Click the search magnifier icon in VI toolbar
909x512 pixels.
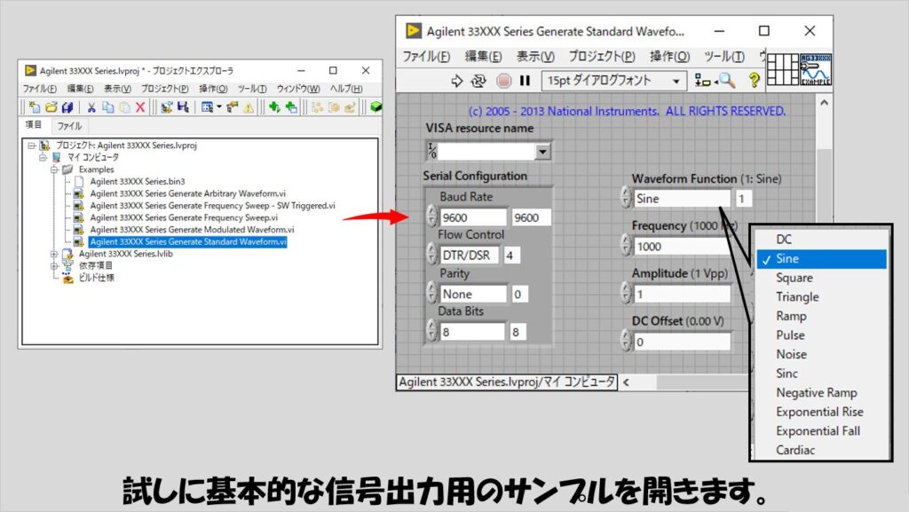tap(727, 81)
